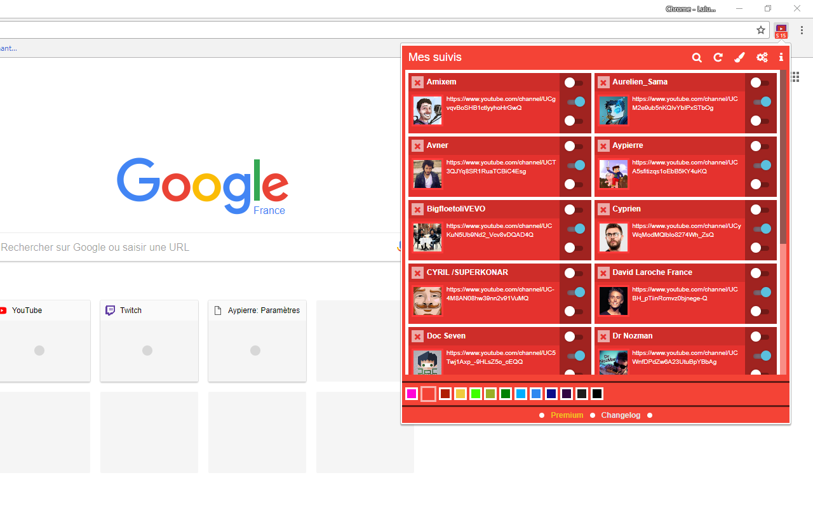Image resolution: width=813 pixels, height=508 pixels.
Task: Select the dark purple color swatch
Action: tap(567, 394)
